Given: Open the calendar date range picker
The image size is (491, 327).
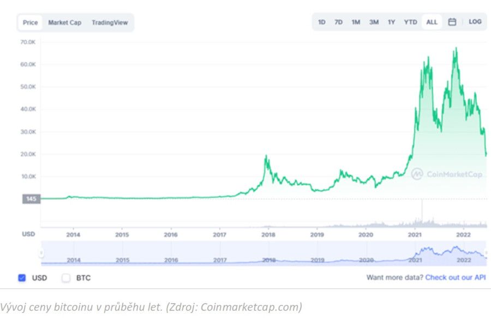Looking at the screenshot, I should (452, 22).
